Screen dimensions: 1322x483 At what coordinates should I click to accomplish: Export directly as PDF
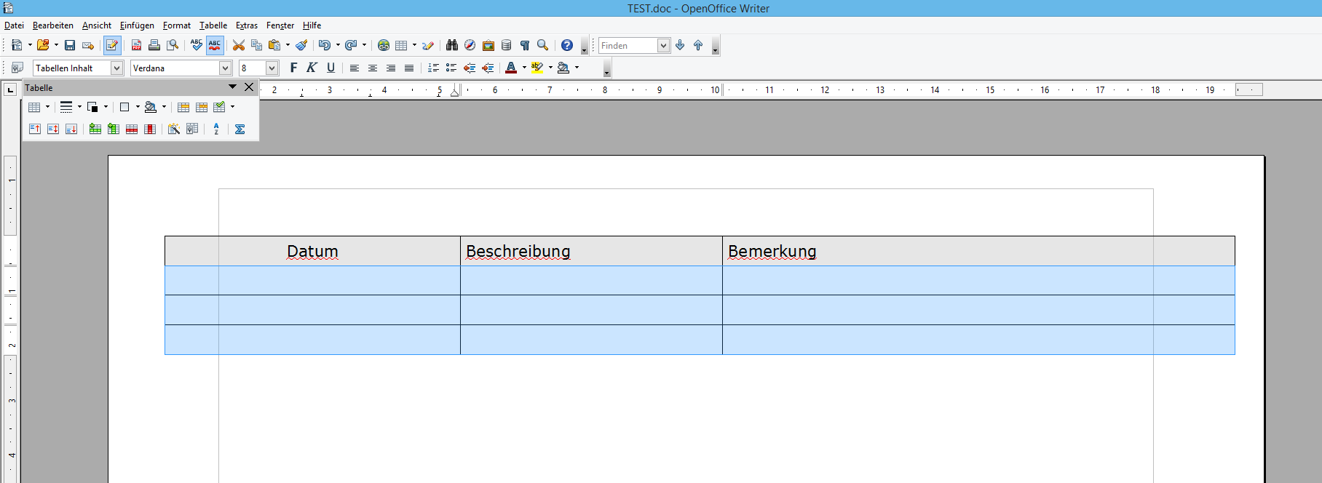[x=136, y=45]
